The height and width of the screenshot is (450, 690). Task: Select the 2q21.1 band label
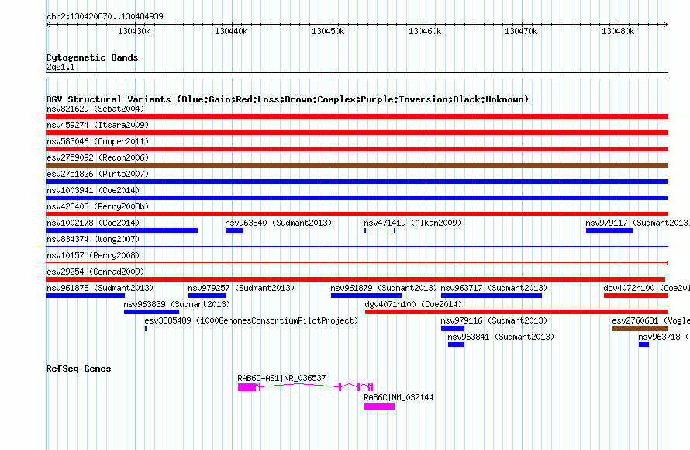[60, 67]
